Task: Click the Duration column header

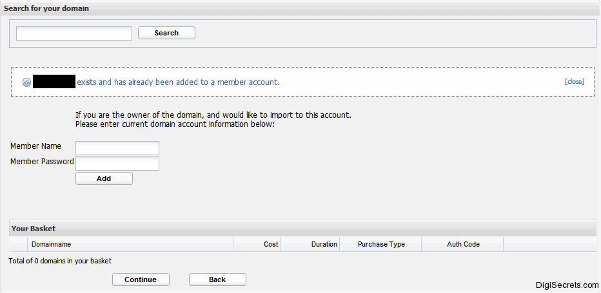Action: [324, 244]
